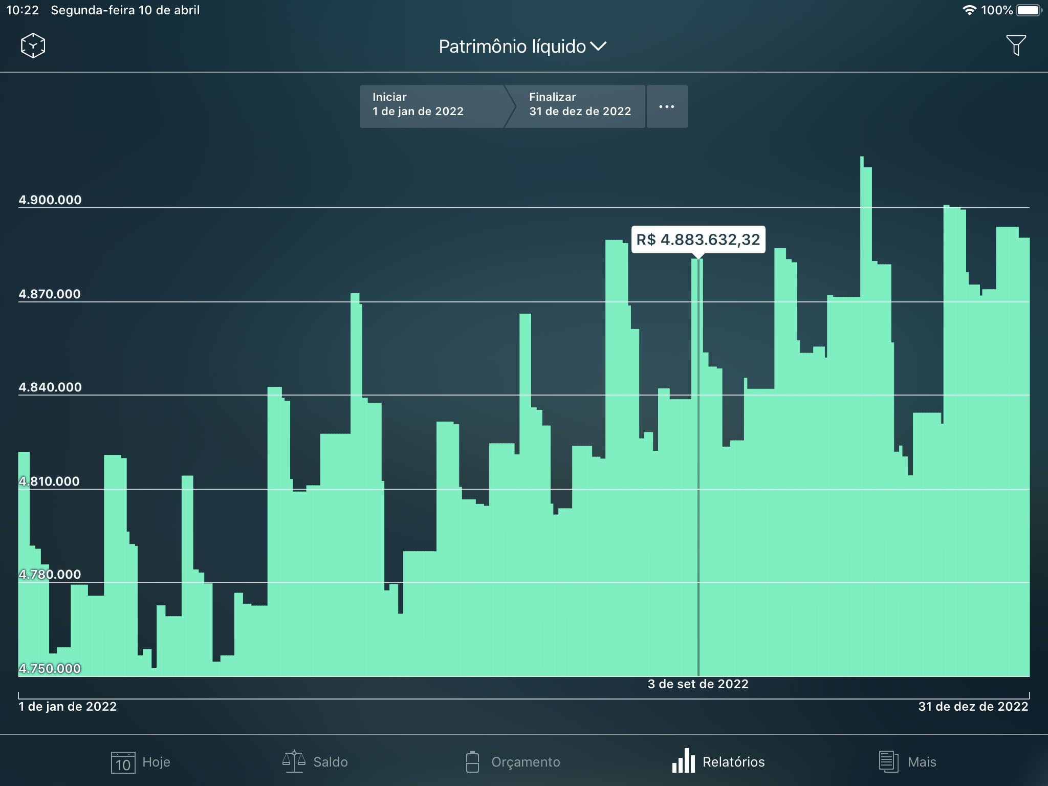Click the 1 de jan de 2022 axis label
This screenshot has width=1048, height=786.
pos(68,707)
